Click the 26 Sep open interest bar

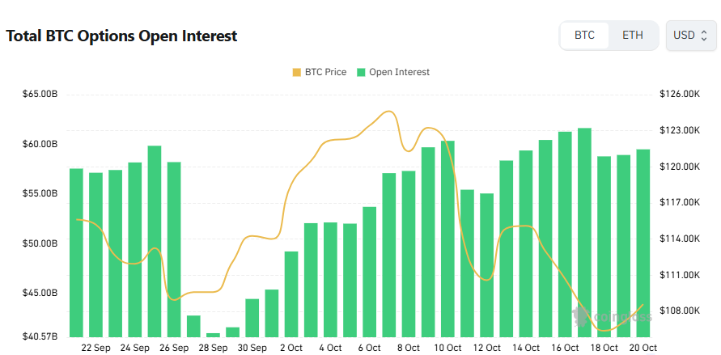174,249
